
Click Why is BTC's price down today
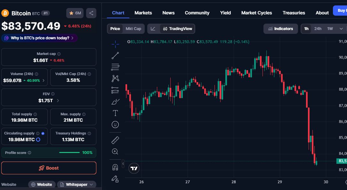(39, 38)
